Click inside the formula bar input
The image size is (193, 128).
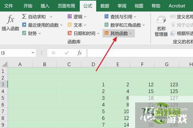(x=140, y=53)
